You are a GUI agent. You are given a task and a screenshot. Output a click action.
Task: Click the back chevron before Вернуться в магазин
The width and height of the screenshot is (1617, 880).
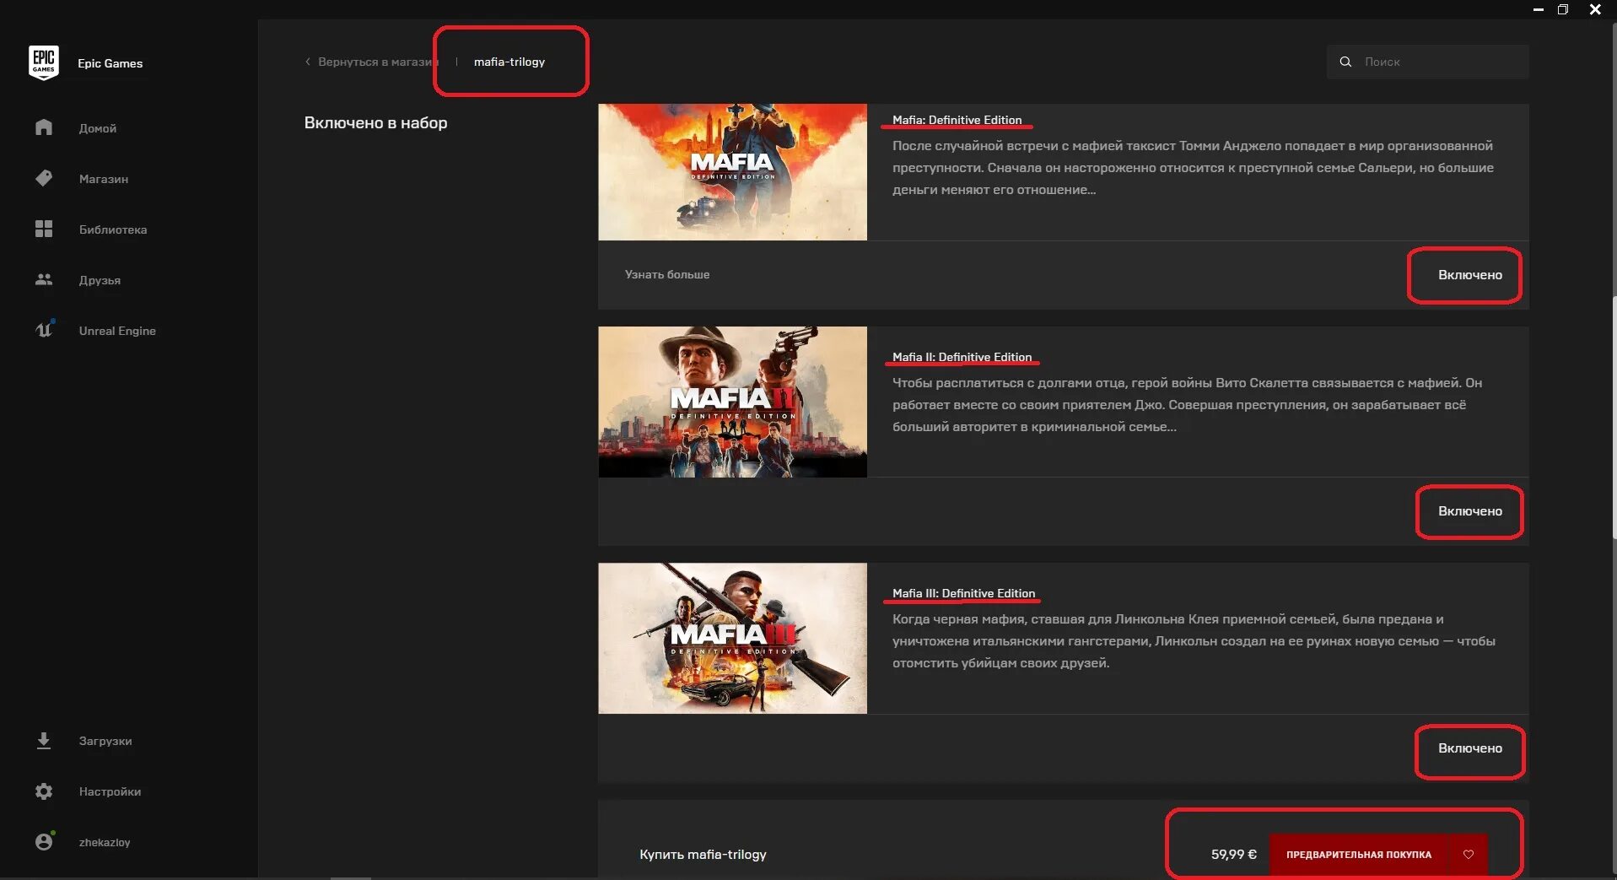tap(308, 62)
